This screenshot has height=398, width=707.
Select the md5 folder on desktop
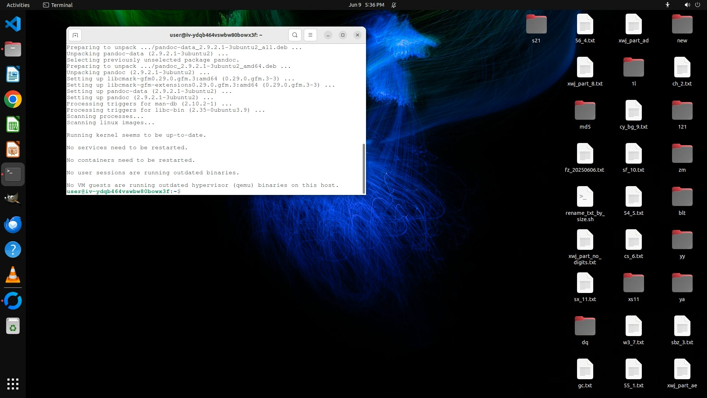[x=585, y=111]
